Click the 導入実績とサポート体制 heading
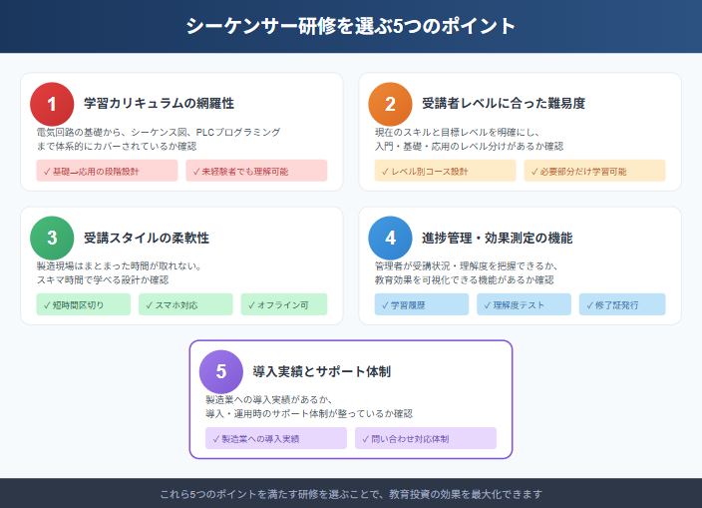 321,371
